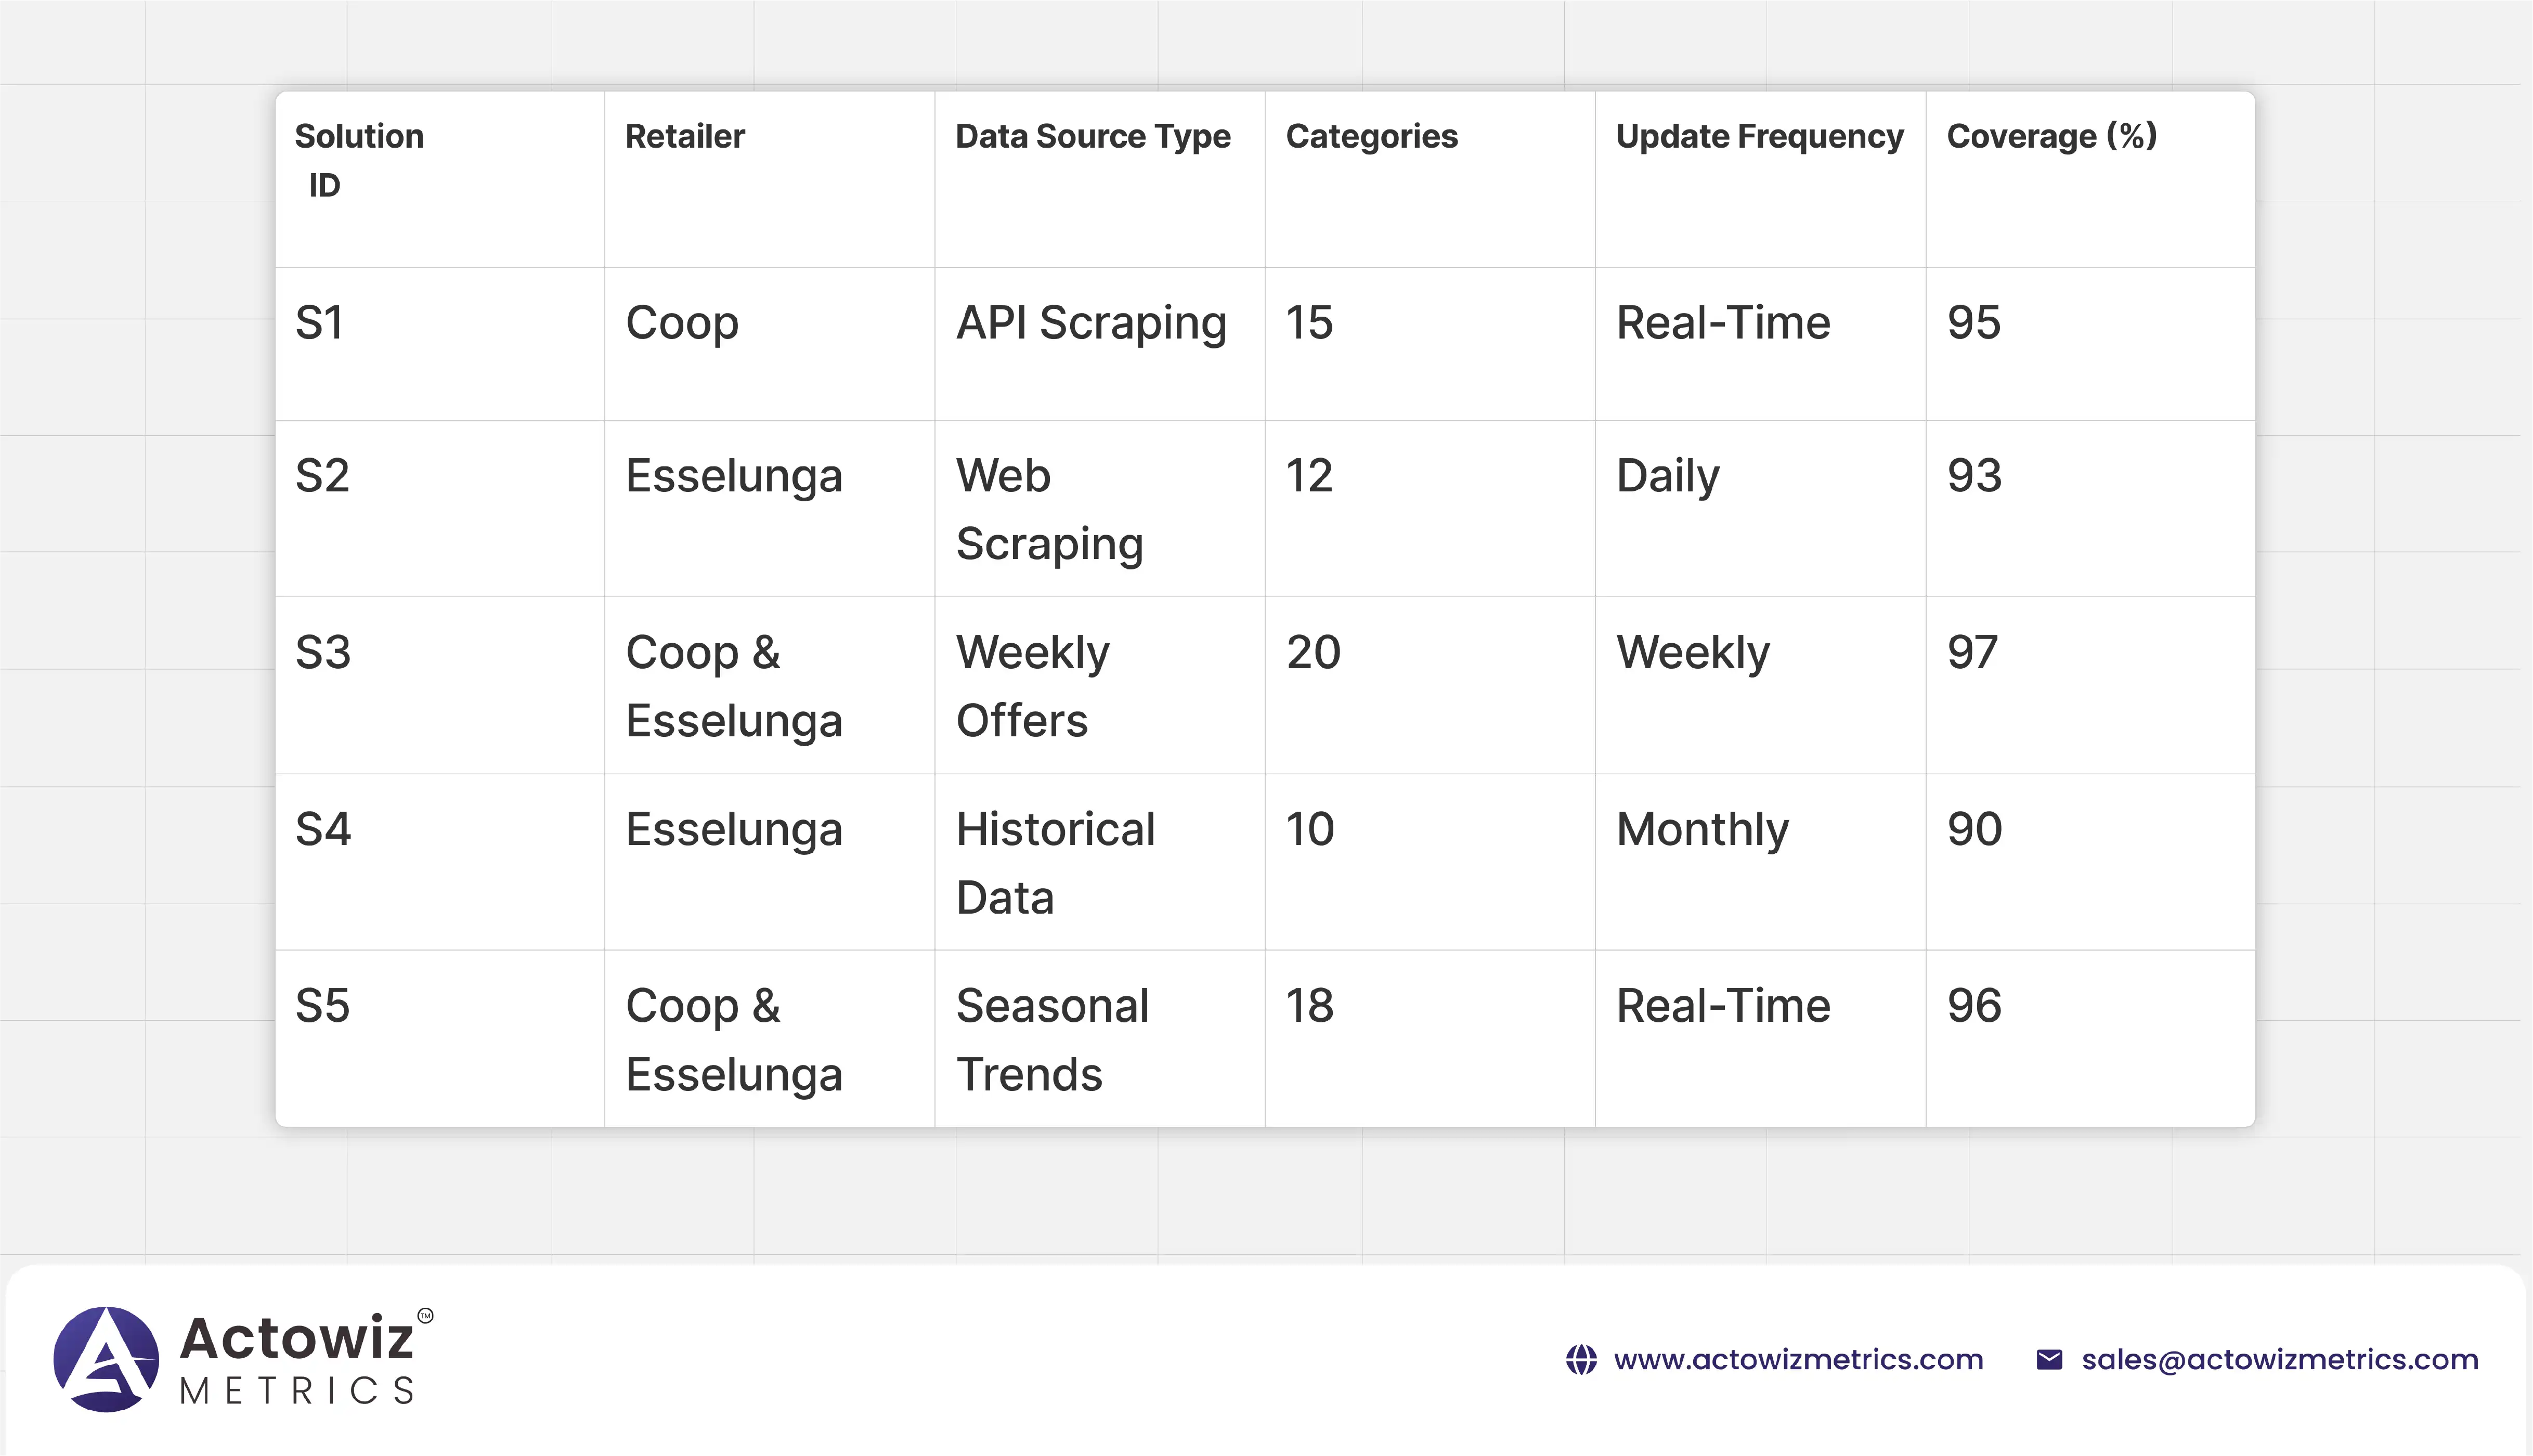Select the Update Frequency column header
The width and height of the screenshot is (2533, 1456).
point(1759,136)
